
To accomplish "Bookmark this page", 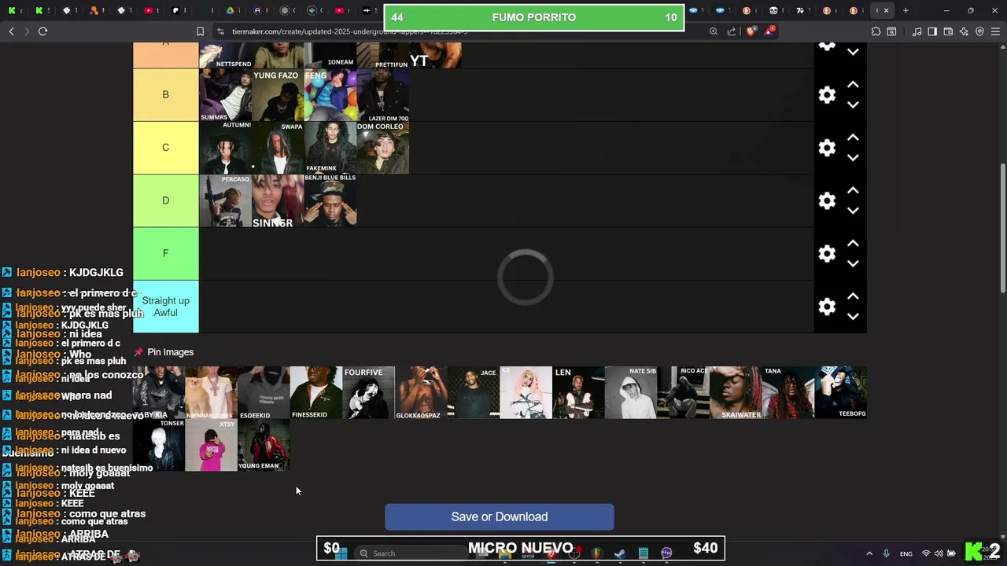I will tap(200, 31).
